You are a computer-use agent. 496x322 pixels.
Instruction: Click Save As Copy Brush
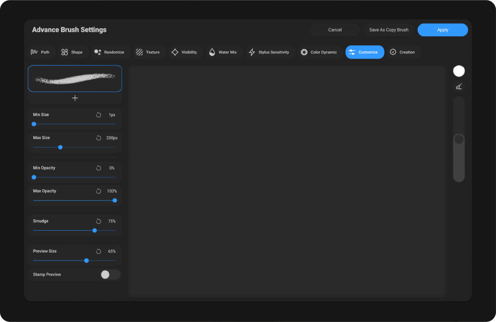388,30
